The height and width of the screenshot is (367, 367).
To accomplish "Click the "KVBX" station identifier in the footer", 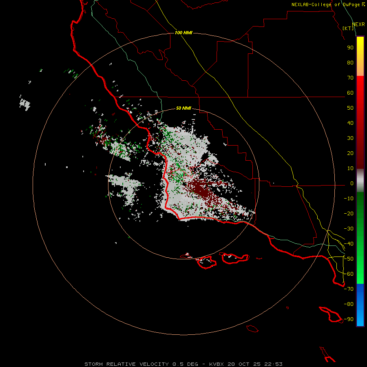I will click(x=216, y=364).
